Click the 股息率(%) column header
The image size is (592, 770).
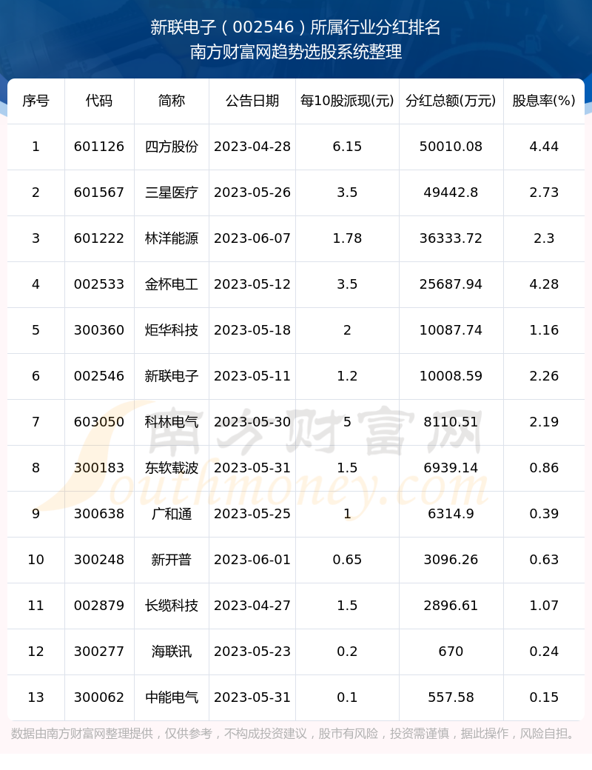click(544, 101)
